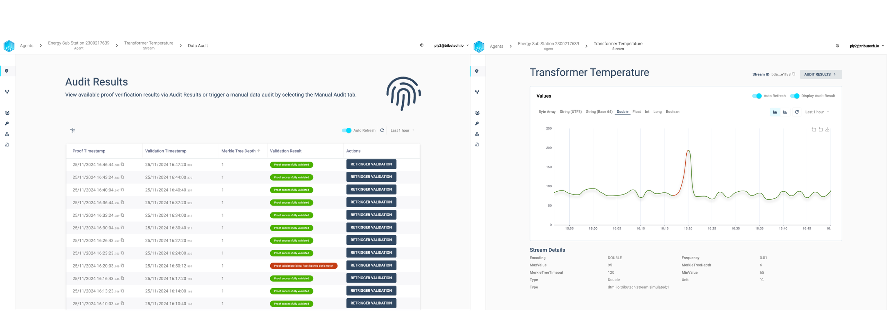
Task: Select the Double tab
Action: coord(622,112)
